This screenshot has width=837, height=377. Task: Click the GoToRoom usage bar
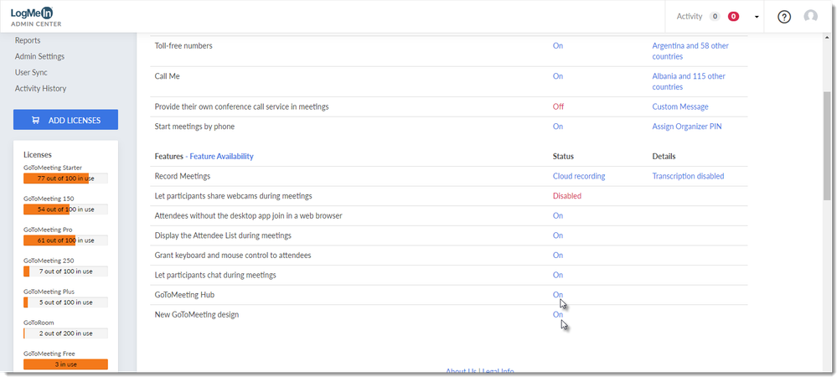pyautogui.click(x=65, y=333)
